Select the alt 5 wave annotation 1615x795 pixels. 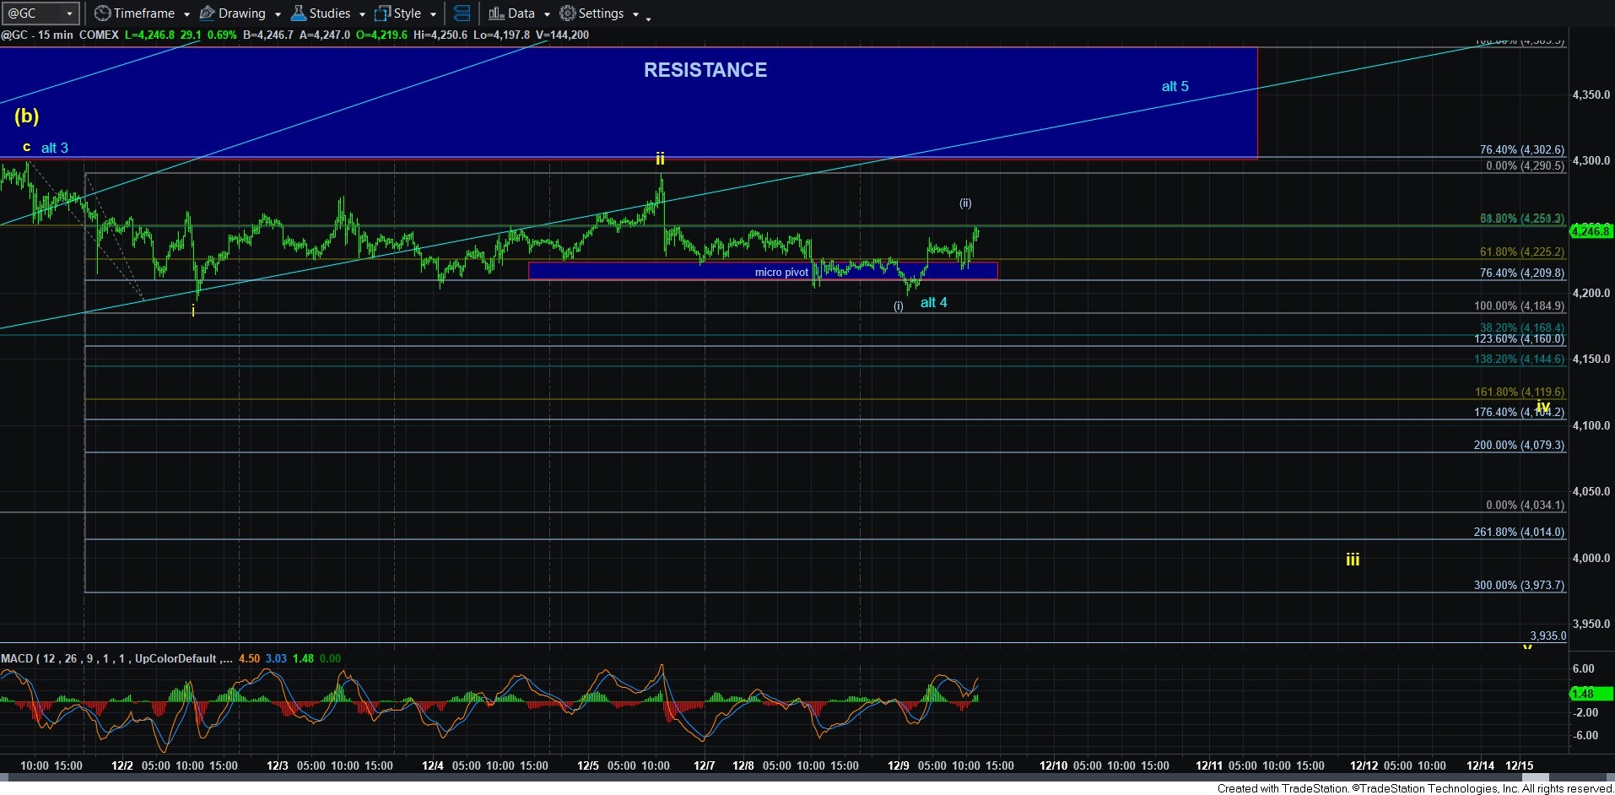[x=1175, y=86]
